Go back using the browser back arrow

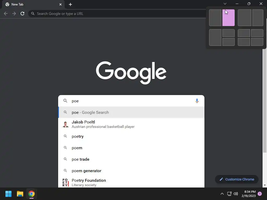pyautogui.click(x=6, y=14)
